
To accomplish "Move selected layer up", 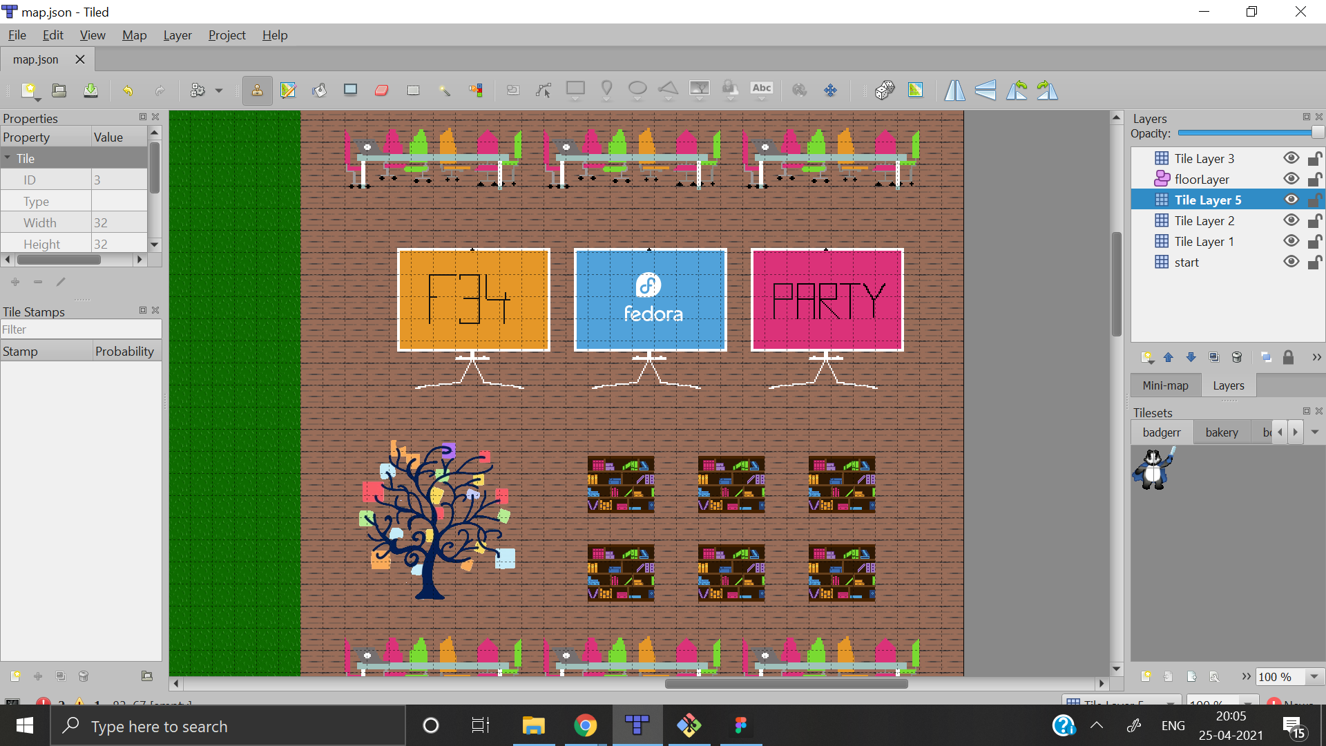I will click(x=1169, y=357).
